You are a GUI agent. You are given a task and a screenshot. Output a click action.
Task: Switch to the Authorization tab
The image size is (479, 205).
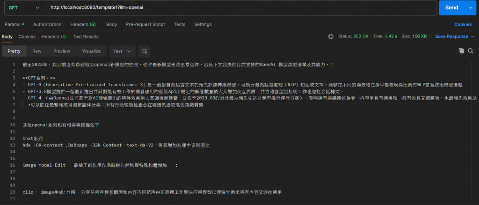coord(47,24)
